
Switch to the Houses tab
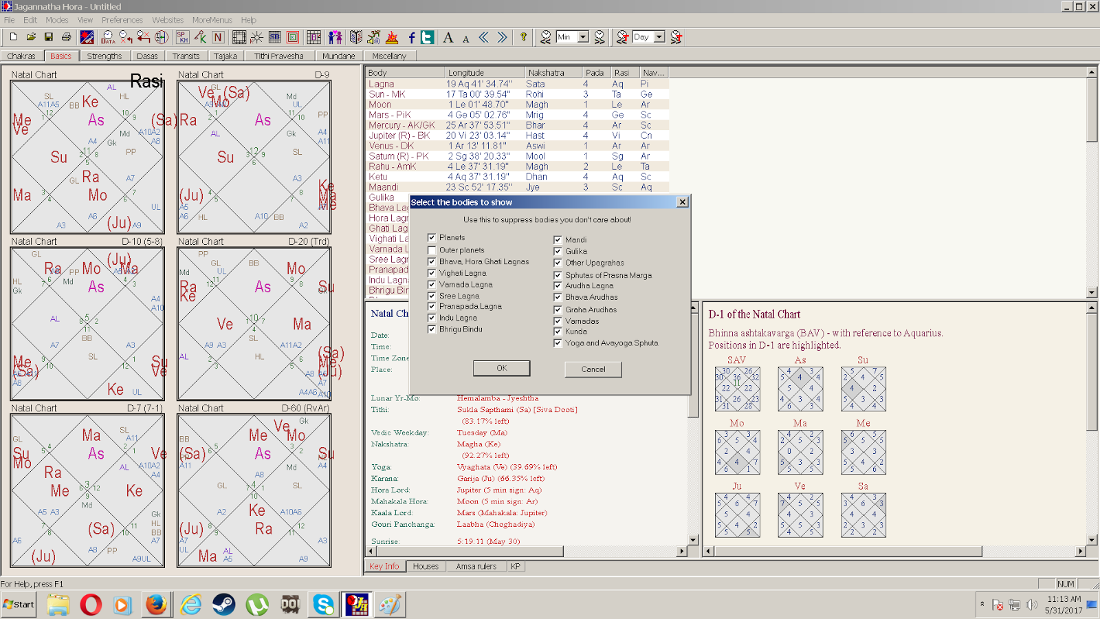pos(426,567)
